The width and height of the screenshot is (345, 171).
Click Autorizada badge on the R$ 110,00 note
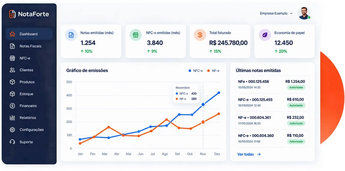click(x=296, y=142)
